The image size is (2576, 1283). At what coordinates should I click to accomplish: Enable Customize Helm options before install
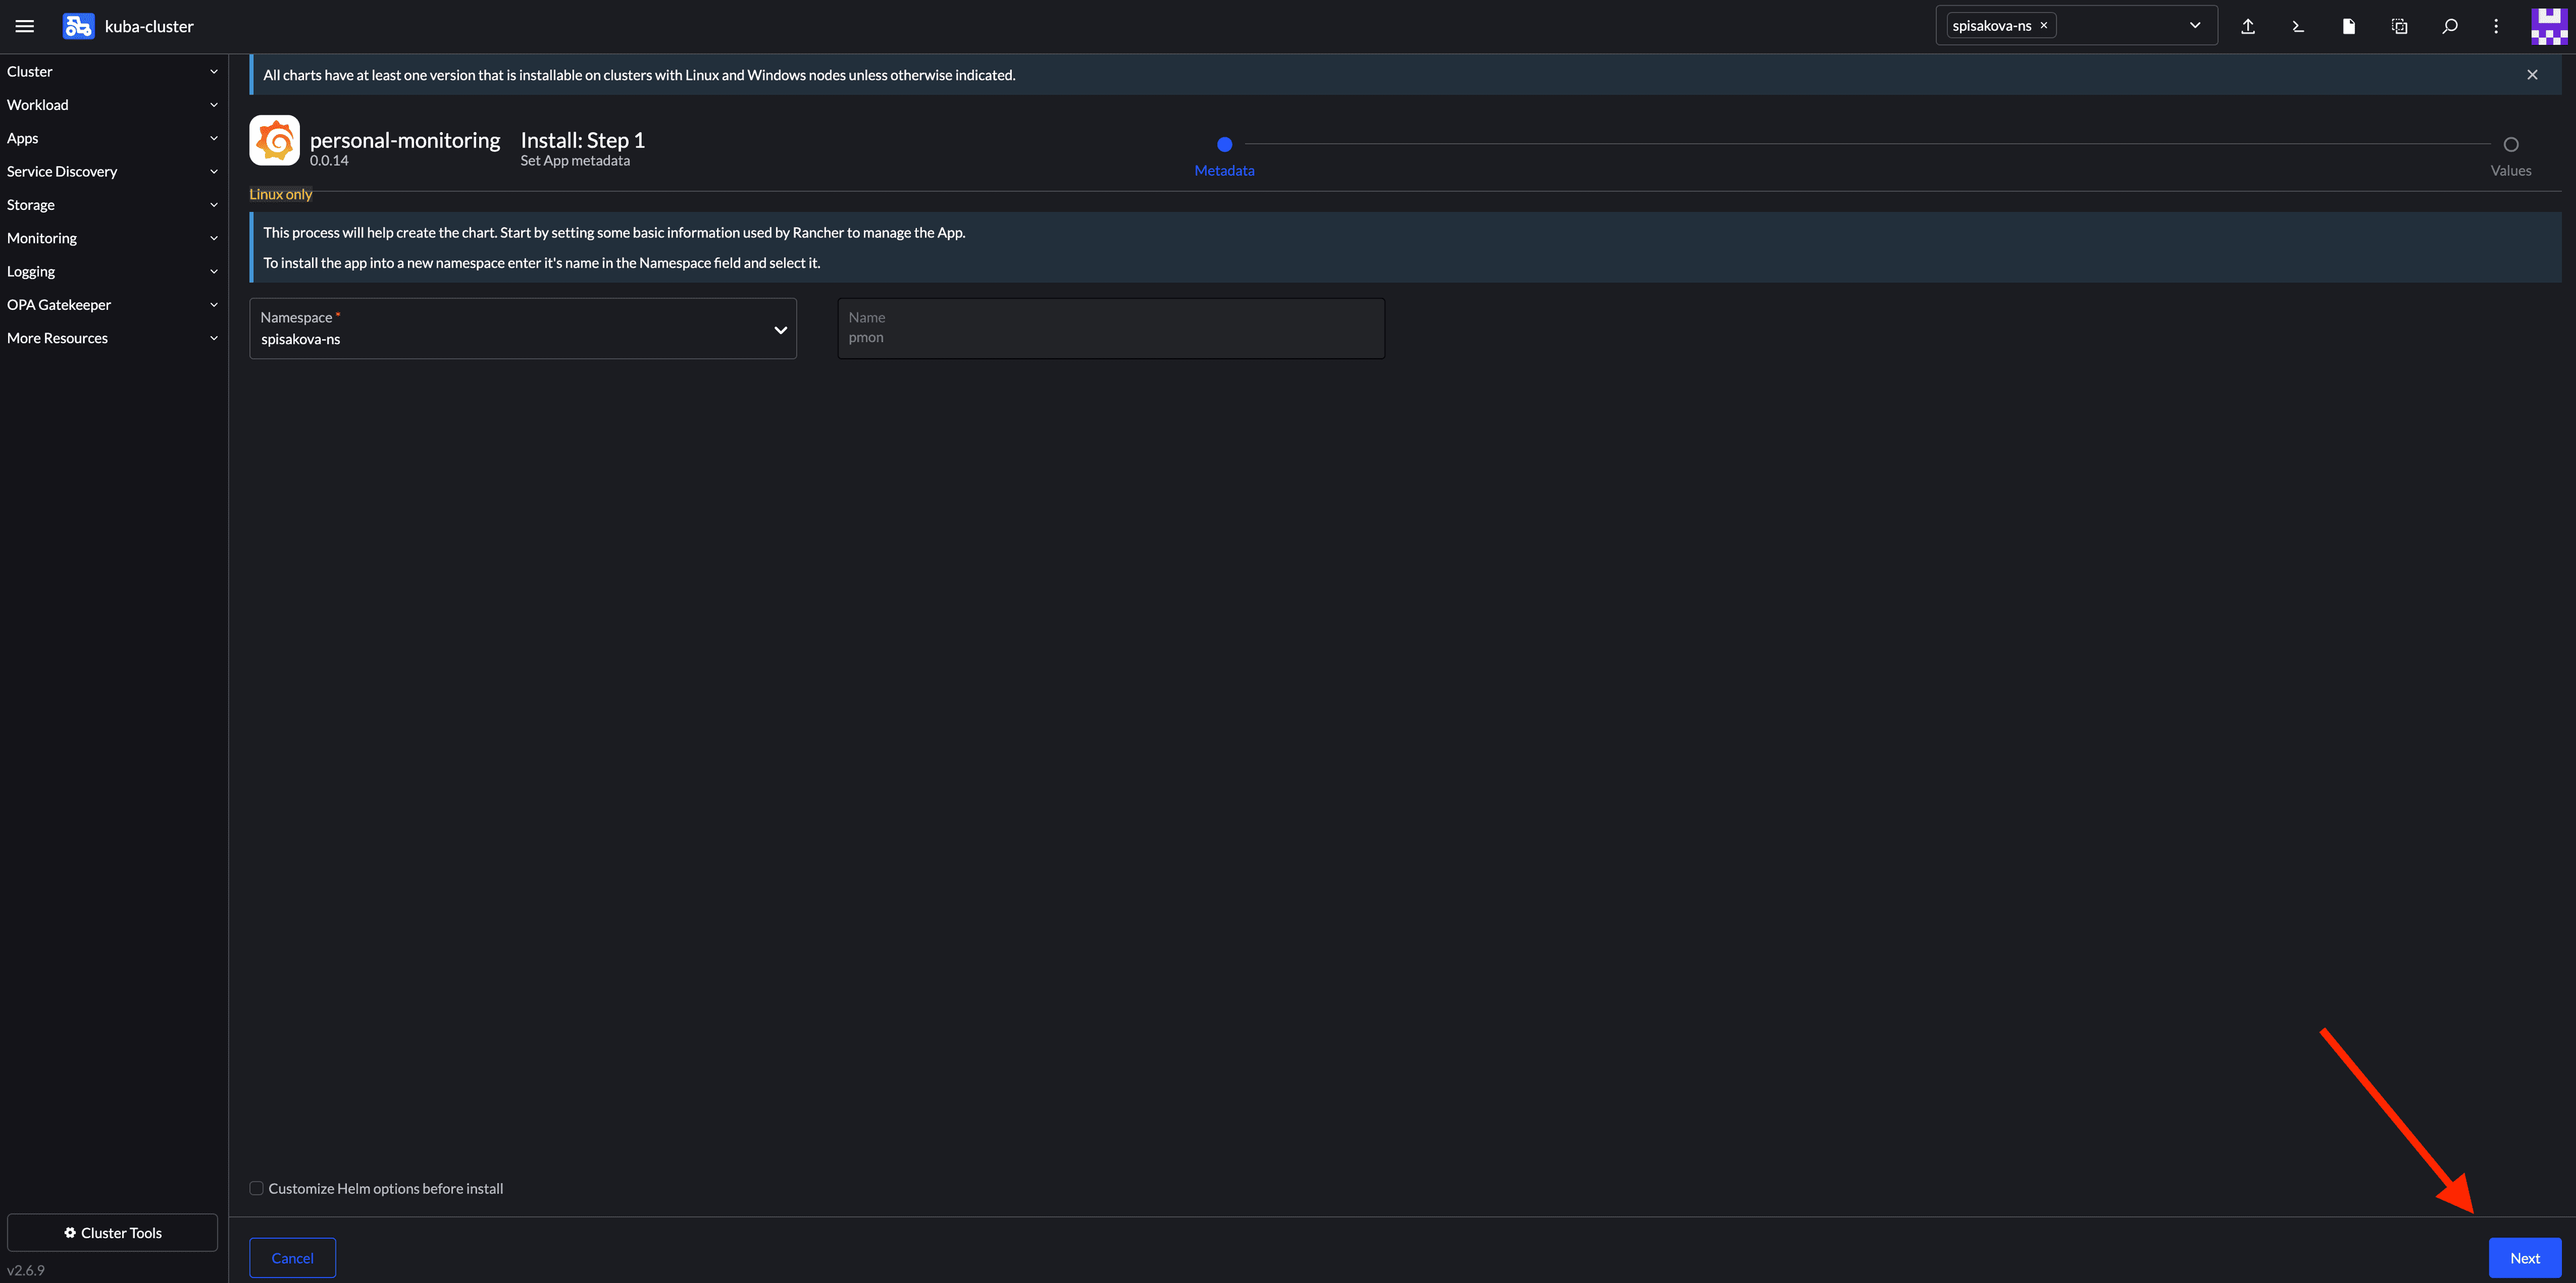coord(256,1186)
